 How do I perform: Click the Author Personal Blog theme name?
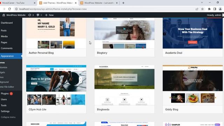[41, 53]
